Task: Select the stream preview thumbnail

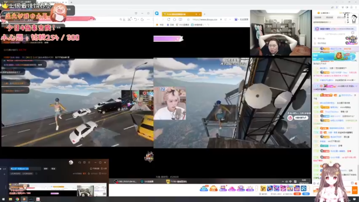Action: (x=58, y=189)
